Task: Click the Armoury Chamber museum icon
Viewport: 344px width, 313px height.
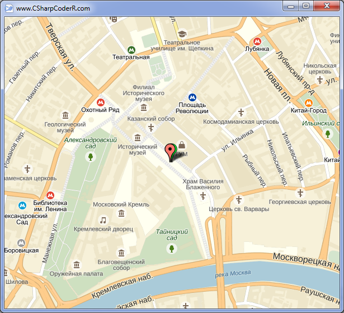Action: click(x=77, y=265)
